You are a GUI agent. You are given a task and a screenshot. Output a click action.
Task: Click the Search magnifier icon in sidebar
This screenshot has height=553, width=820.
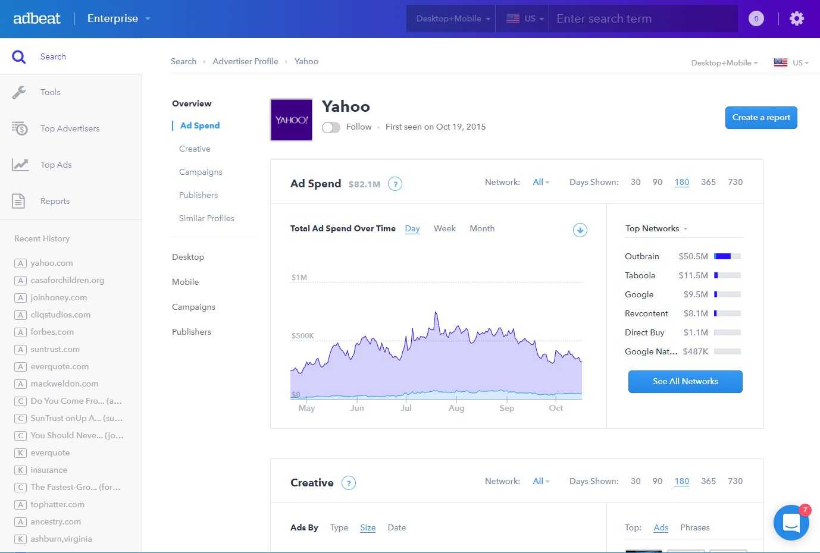(x=19, y=57)
